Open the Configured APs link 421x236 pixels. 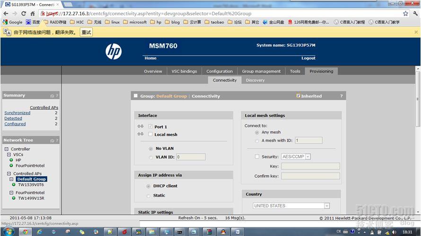[x=15, y=124]
